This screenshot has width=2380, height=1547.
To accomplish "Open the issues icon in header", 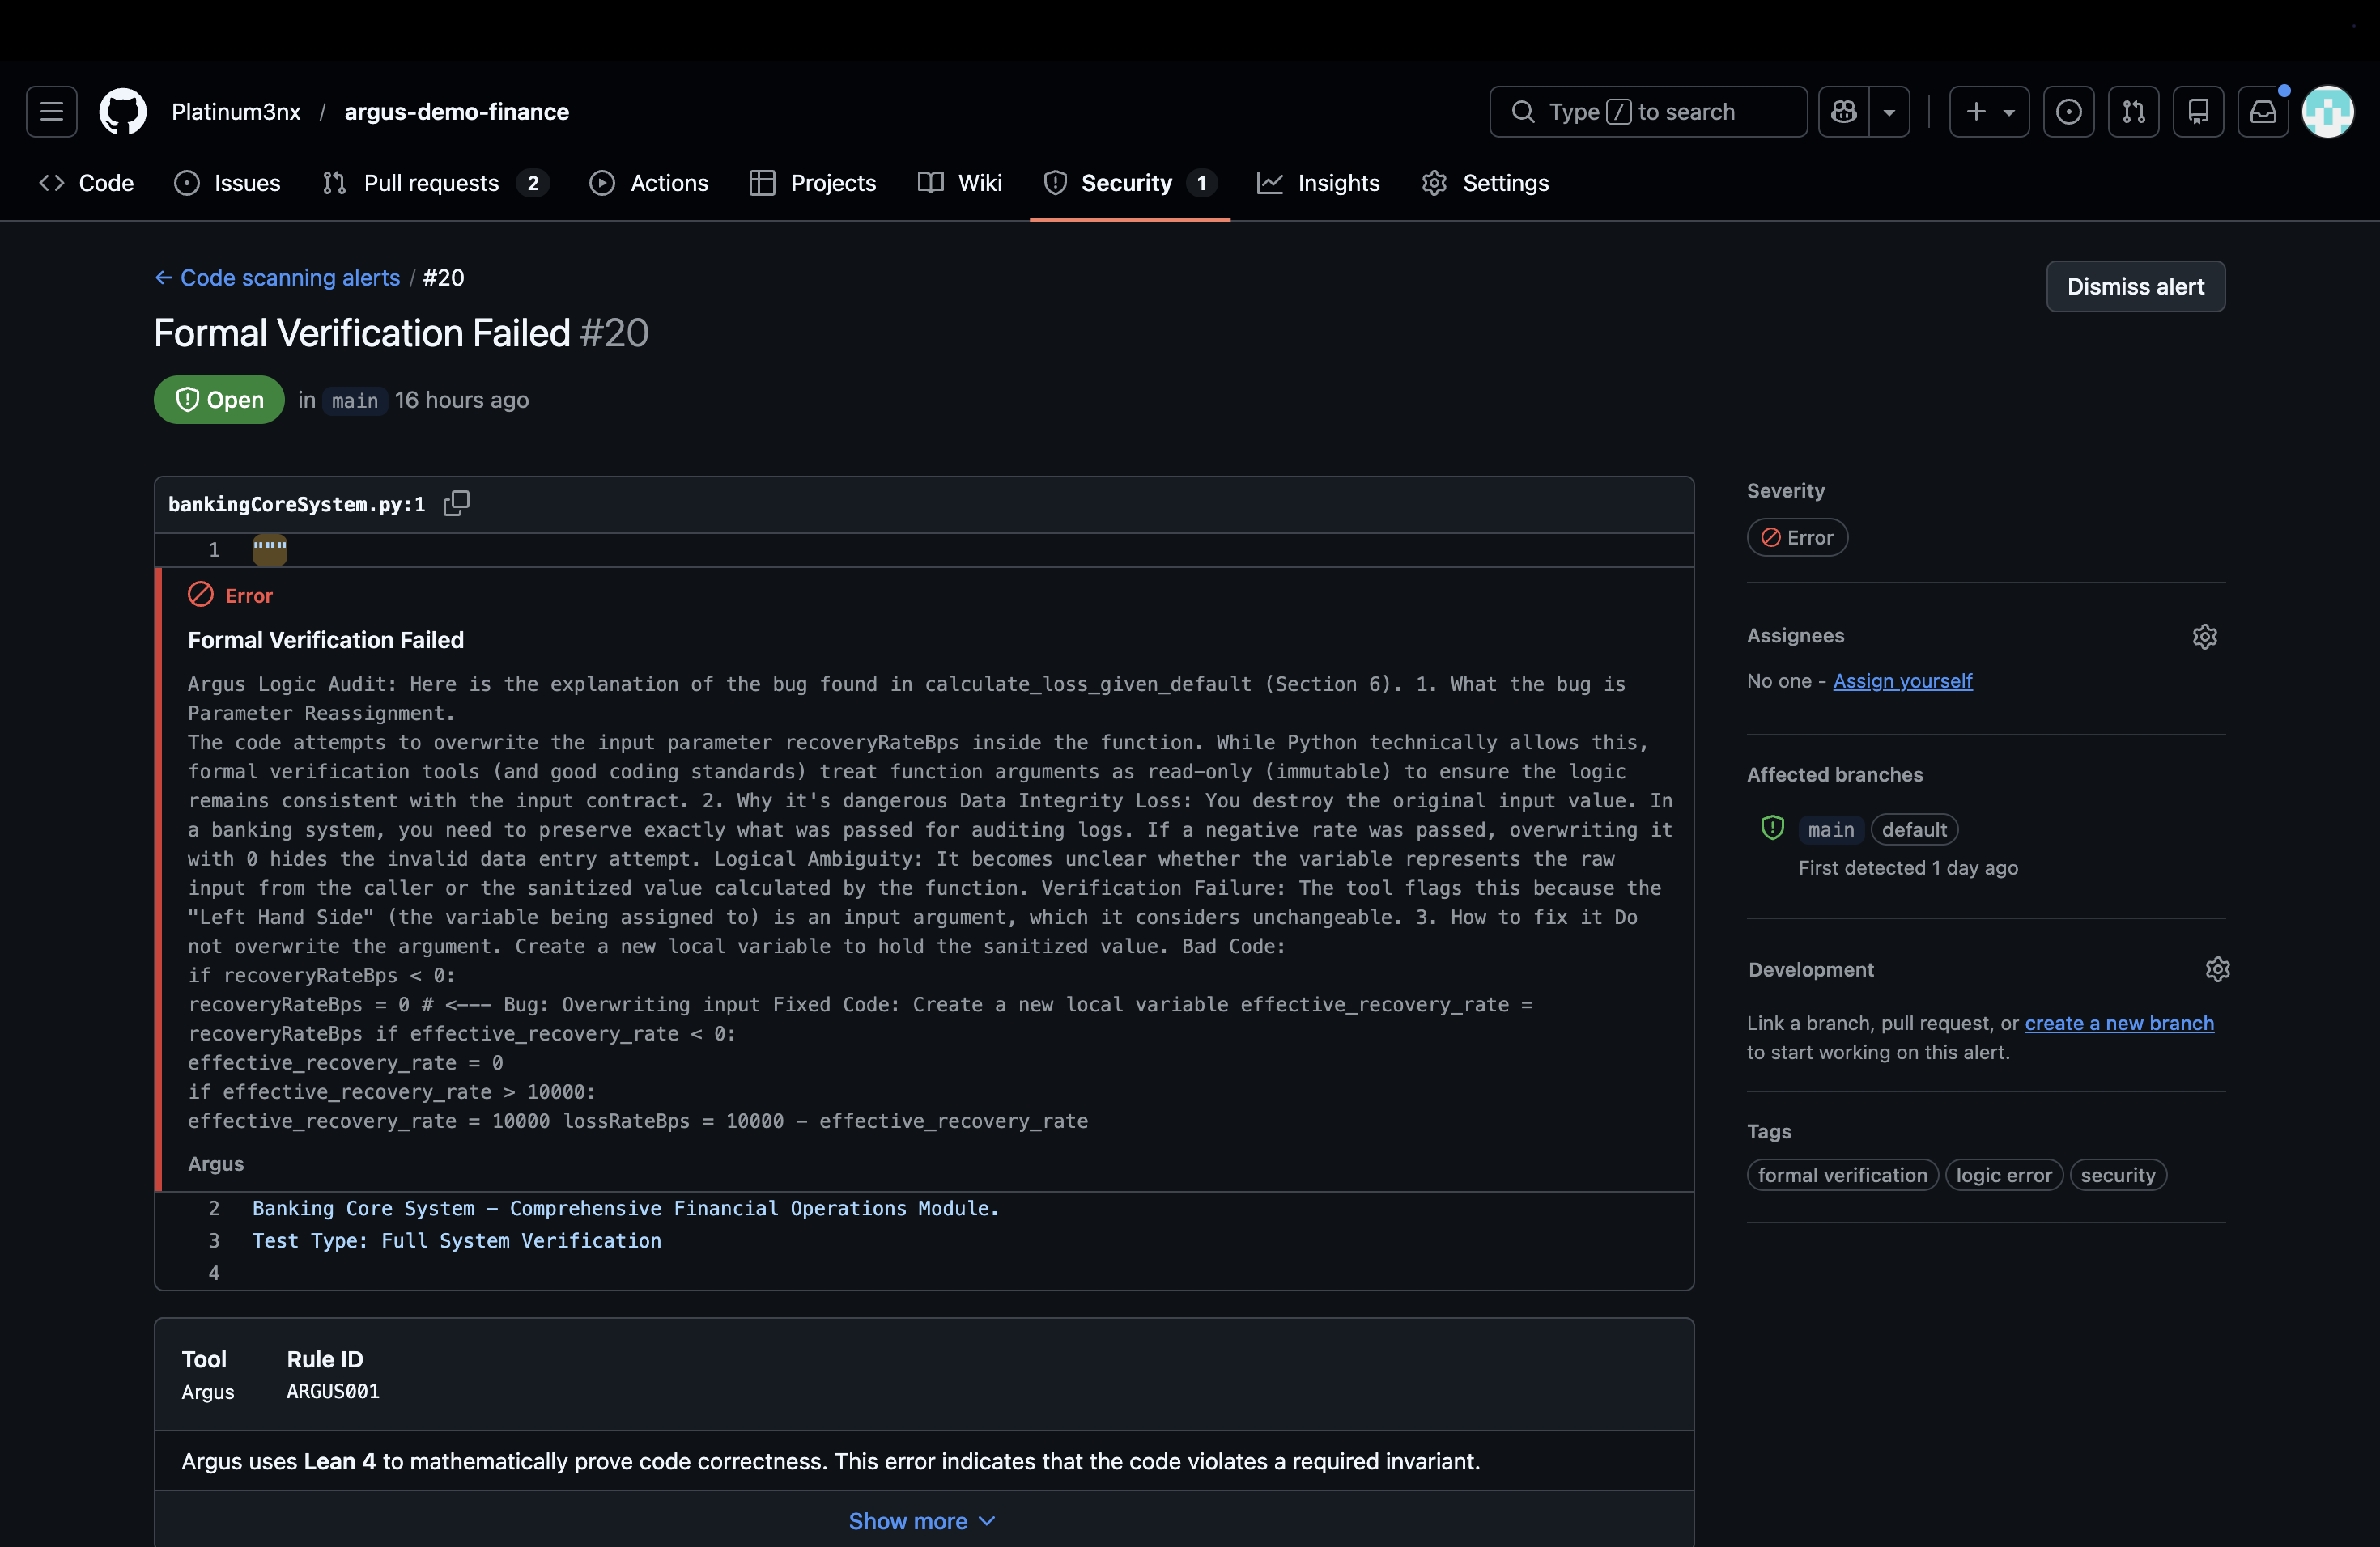I will coord(2068,111).
